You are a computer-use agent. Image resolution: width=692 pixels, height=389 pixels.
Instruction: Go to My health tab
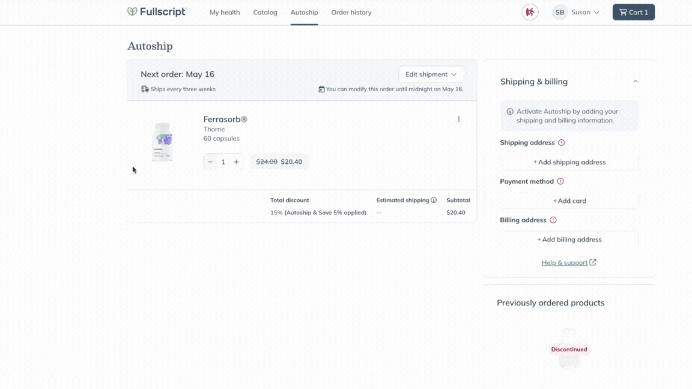[225, 13]
